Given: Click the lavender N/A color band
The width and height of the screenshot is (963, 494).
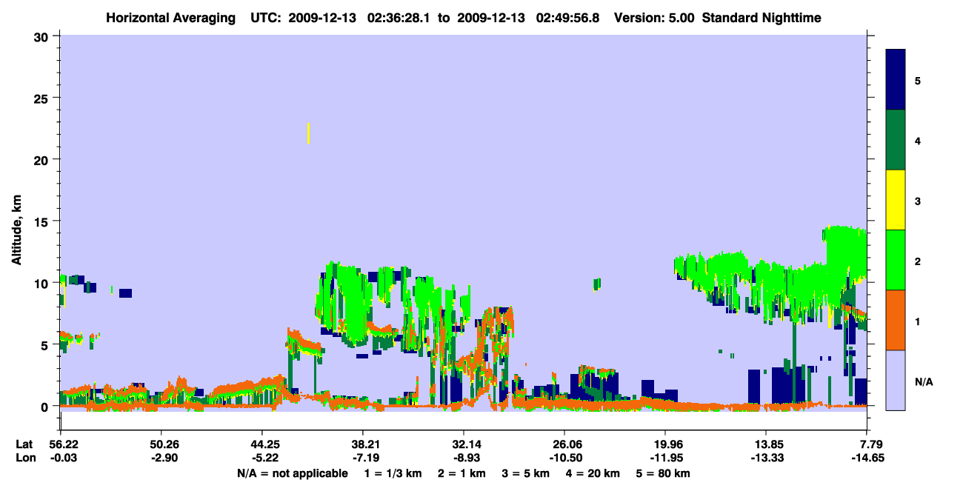Looking at the screenshot, I should click(x=896, y=380).
